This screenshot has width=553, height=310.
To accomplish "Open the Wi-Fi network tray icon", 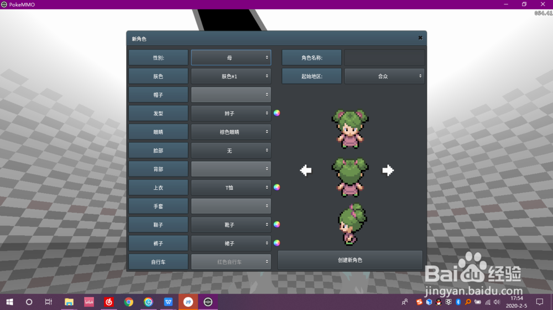I will pos(487,302).
